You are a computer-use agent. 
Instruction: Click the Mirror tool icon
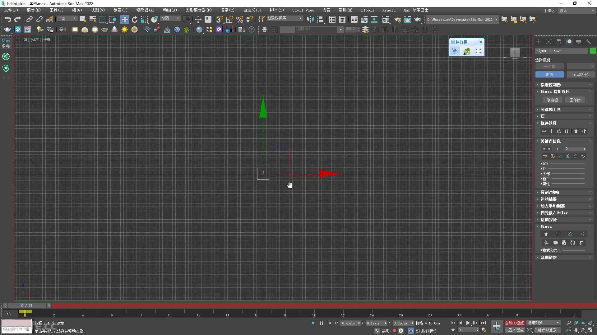[x=310, y=19]
